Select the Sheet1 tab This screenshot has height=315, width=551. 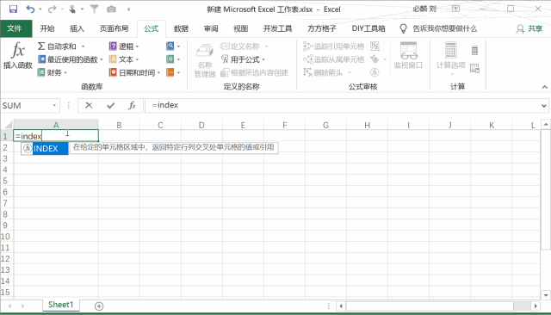tap(60, 305)
